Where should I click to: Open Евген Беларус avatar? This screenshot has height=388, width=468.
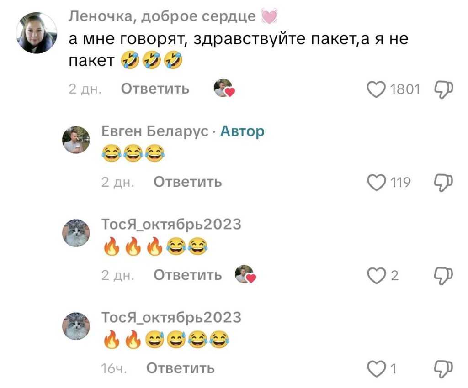tap(76, 140)
